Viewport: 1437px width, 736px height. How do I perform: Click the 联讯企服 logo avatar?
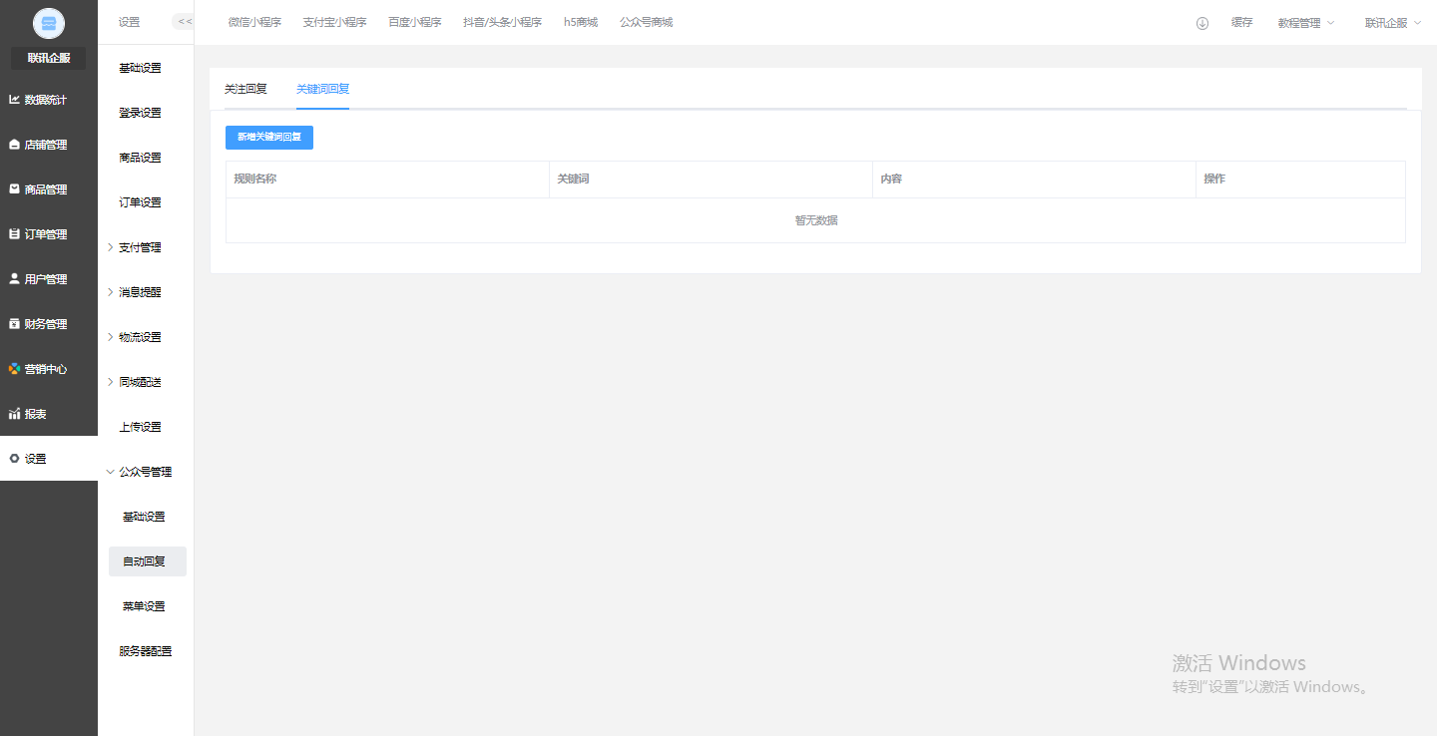coord(49,23)
